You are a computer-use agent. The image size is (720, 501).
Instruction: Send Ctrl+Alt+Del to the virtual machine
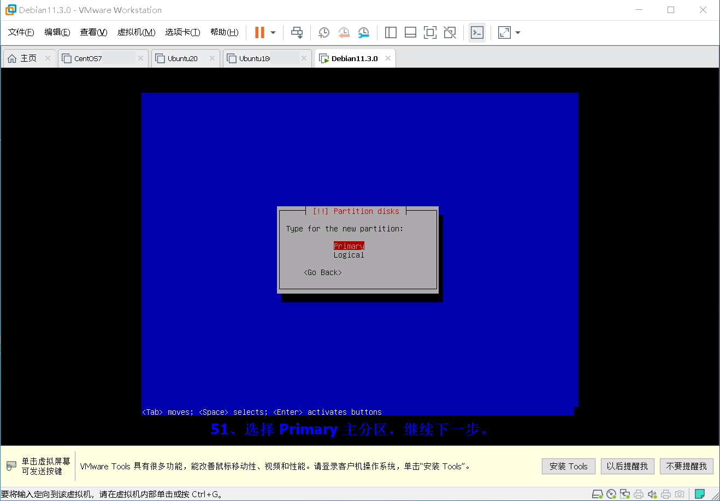[297, 33]
